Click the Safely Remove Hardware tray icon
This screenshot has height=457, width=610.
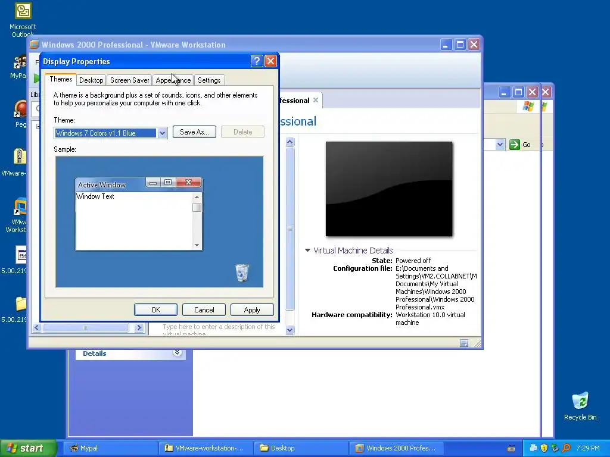pos(555,448)
